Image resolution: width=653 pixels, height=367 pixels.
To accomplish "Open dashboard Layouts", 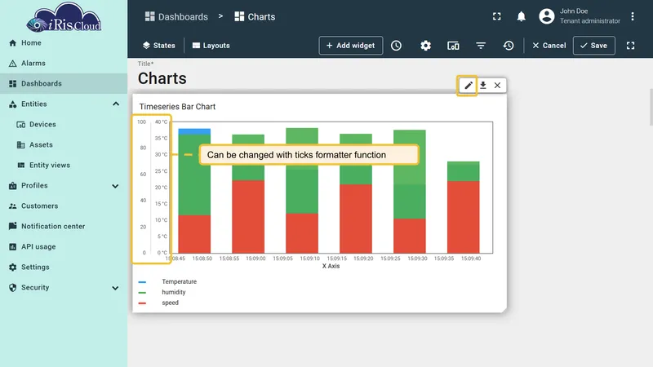I will click(211, 46).
